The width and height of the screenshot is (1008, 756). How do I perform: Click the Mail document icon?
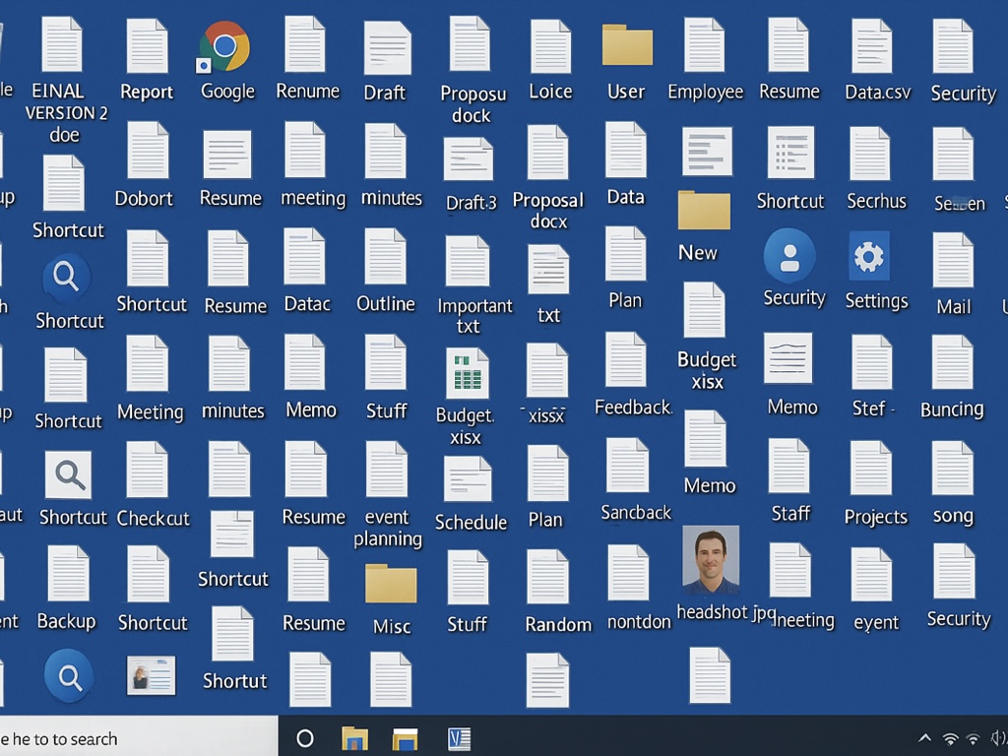[953, 261]
